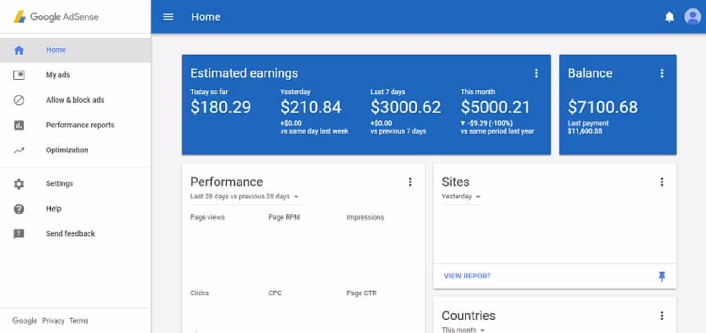Click the Performance card heading
This screenshot has height=333, width=706.
coord(226,182)
